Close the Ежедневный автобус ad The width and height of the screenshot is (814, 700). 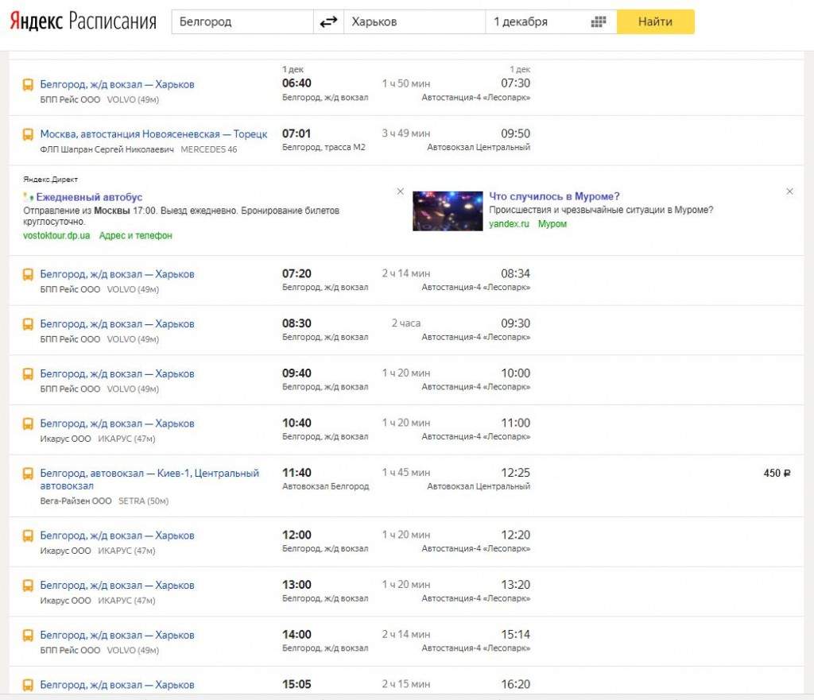(x=400, y=191)
